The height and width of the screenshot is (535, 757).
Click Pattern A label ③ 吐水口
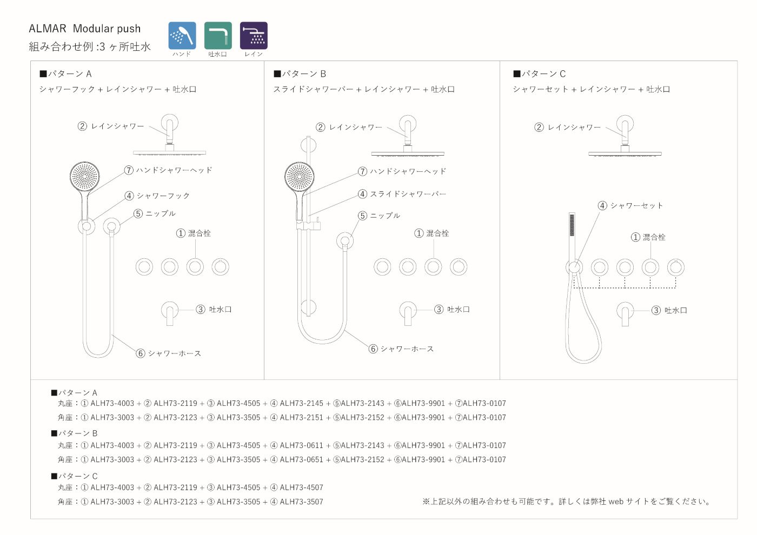(214, 310)
